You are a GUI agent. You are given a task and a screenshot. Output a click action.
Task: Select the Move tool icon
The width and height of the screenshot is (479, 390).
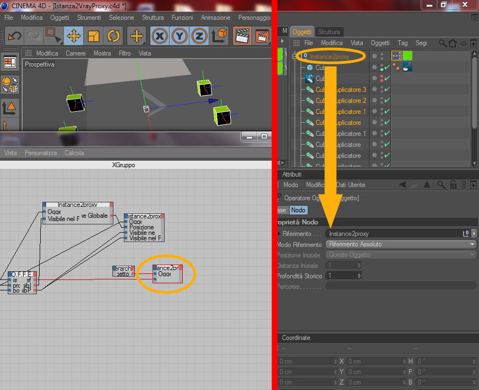74,36
